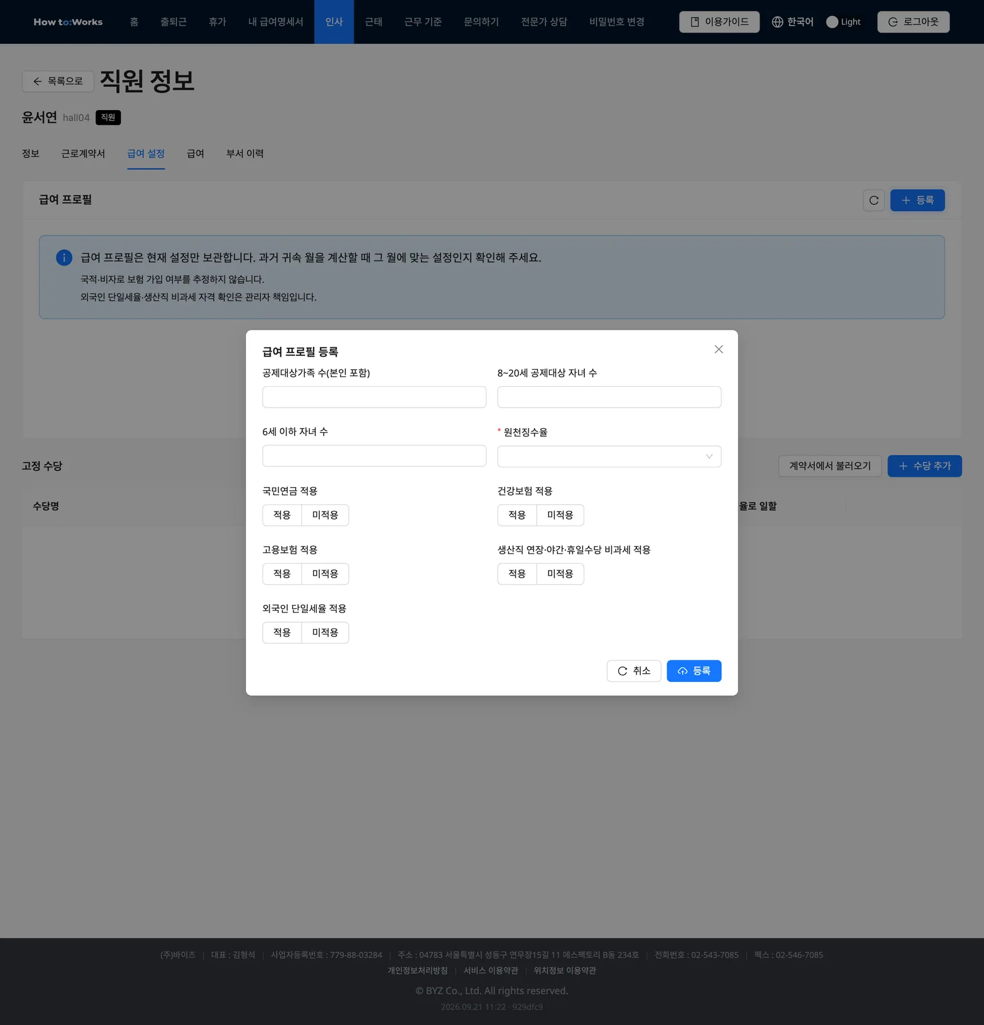Select 미적용 for 외국인 단일세율 적용
The width and height of the screenshot is (984, 1025).
tap(325, 633)
